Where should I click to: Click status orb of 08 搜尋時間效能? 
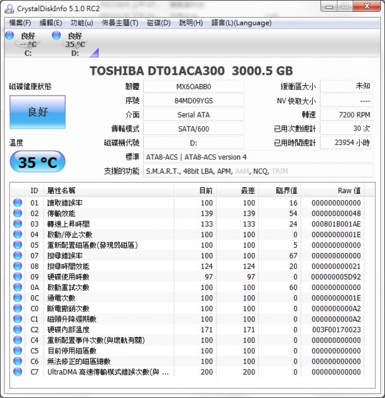(18, 266)
